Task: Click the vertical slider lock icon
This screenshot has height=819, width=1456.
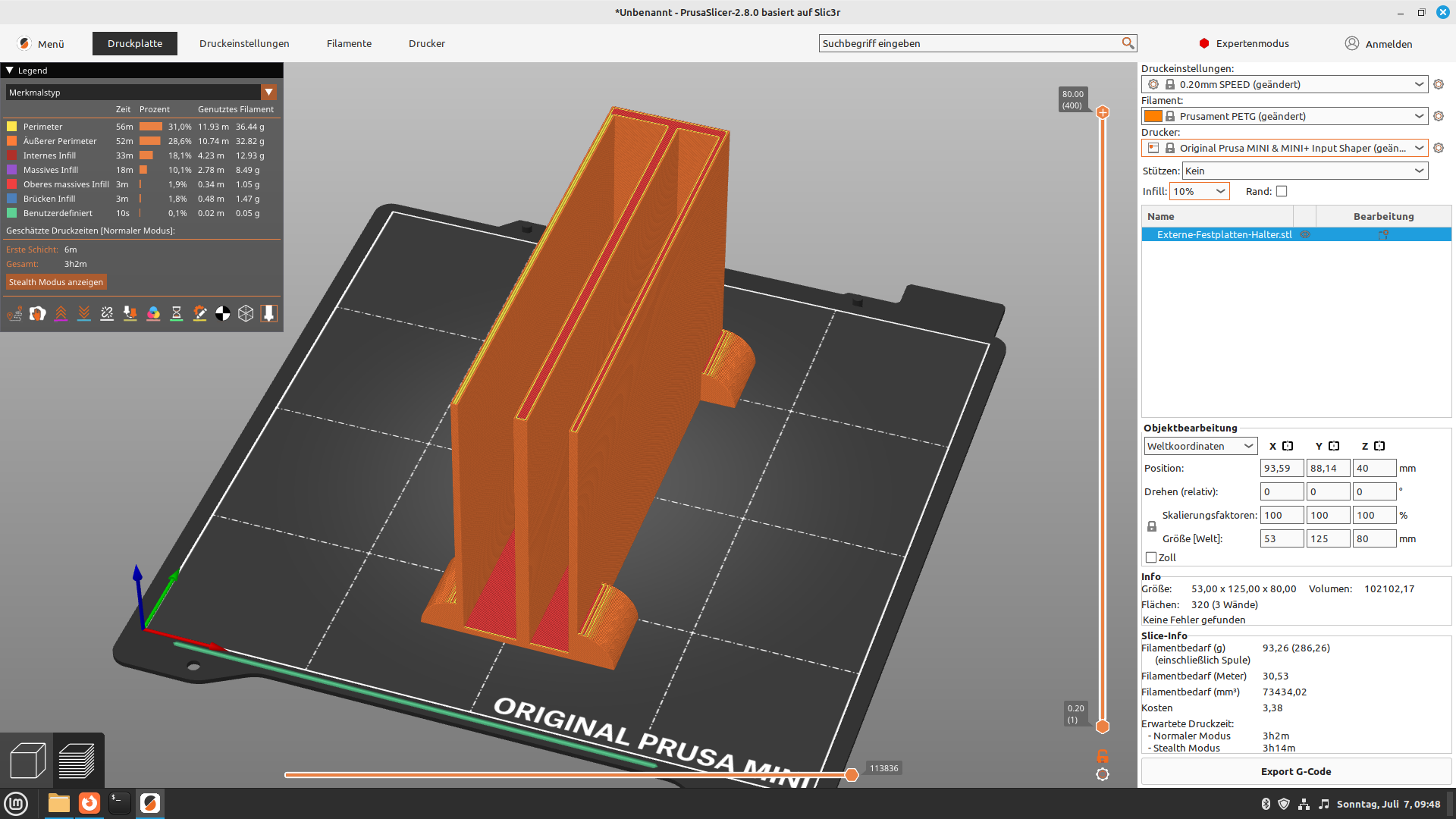Action: pyautogui.click(x=1103, y=756)
